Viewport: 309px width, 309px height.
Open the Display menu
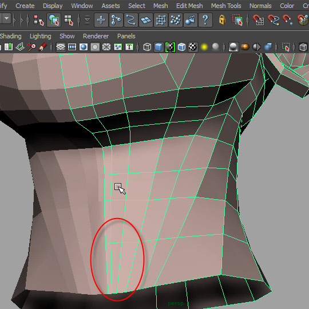(53, 6)
